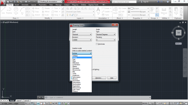Select the Polyline tool
Image resolution: width=188 pixels, height=105 pixels.
[9, 10]
